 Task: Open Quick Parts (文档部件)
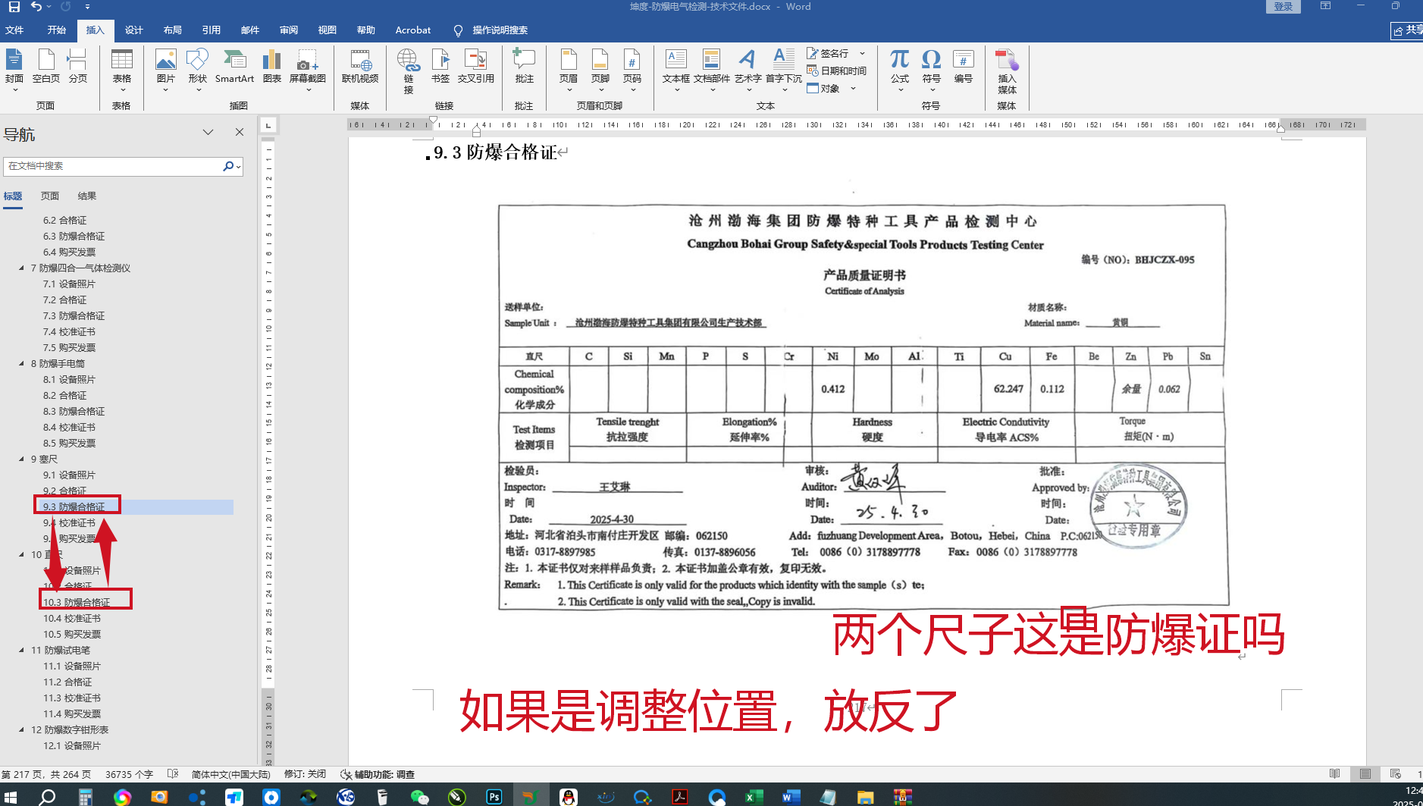pyautogui.click(x=712, y=70)
